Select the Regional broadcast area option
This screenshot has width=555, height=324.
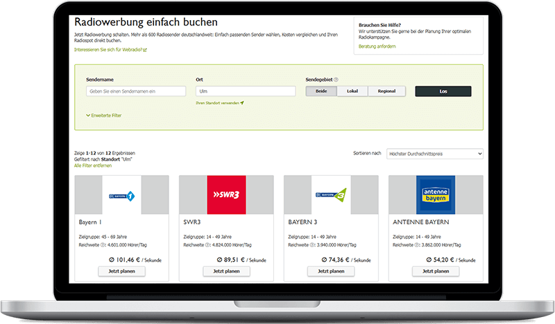point(386,91)
